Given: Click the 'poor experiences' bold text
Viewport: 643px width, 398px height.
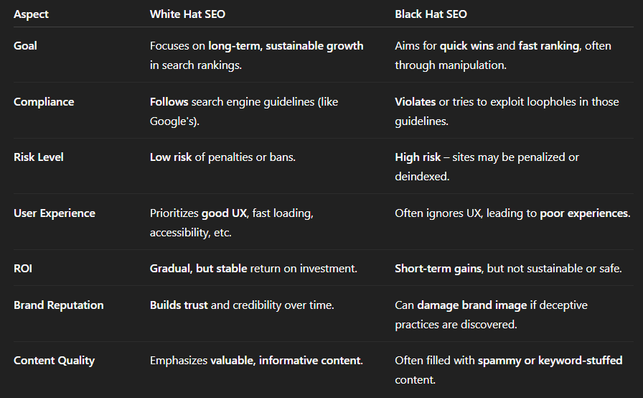Looking at the screenshot, I should click(584, 213).
